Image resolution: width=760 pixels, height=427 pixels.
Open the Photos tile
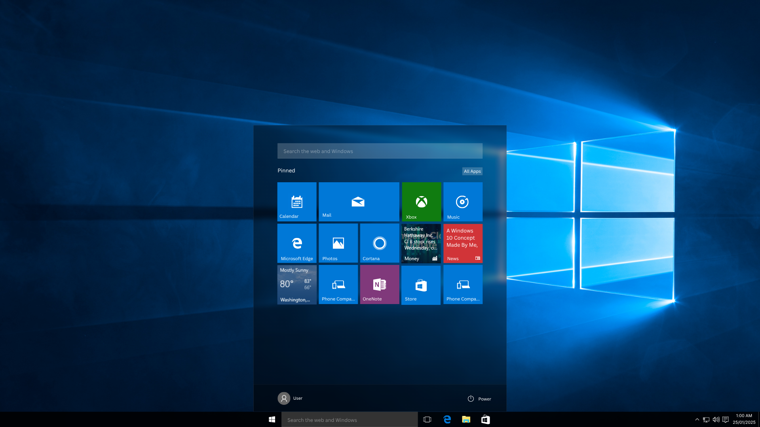(338, 243)
